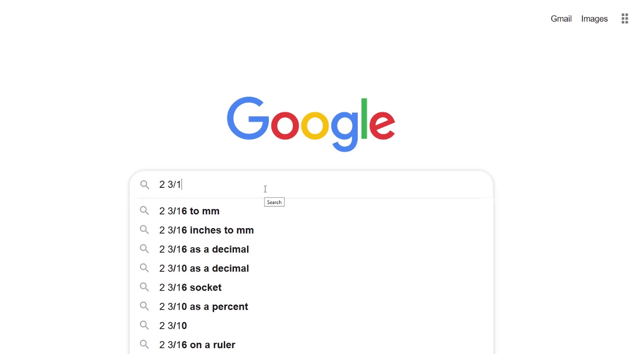
Task: Click magnifier icon beside '2 3/10 as a percent'
Action: pyautogui.click(x=144, y=306)
